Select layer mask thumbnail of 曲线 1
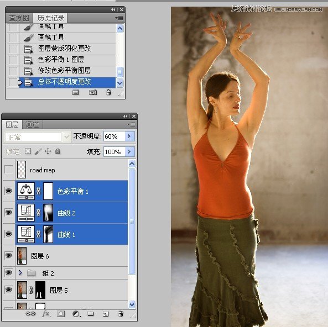The width and height of the screenshot is (328, 327). click(x=48, y=234)
